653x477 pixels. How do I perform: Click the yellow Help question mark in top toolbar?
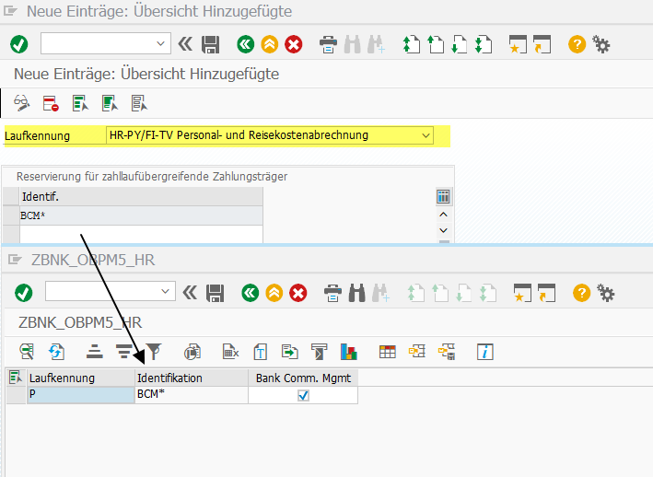click(x=577, y=43)
